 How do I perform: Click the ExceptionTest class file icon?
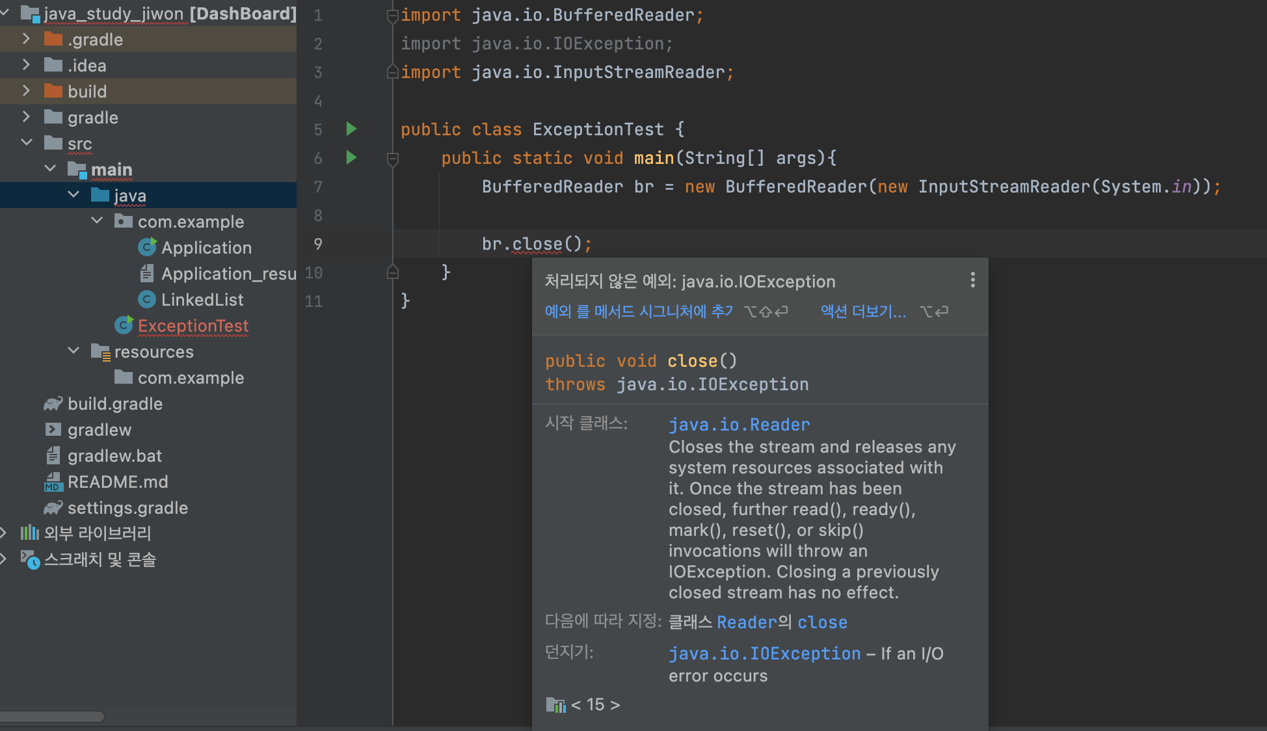(124, 325)
